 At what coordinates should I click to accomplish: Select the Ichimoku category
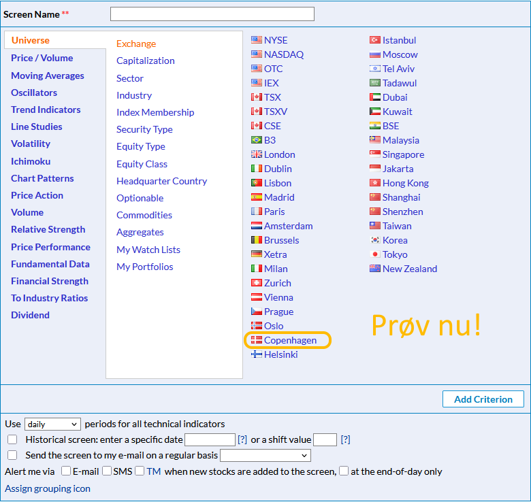pos(31,161)
